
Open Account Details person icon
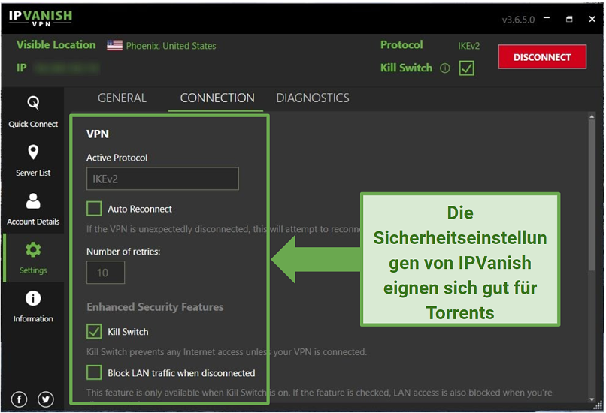click(33, 201)
